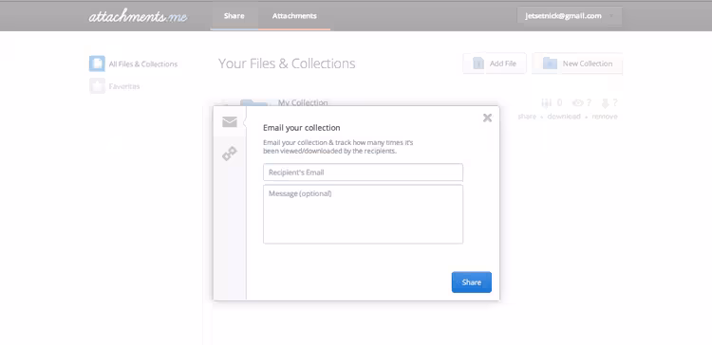The height and width of the screenshot is (345, 712).
Task: Select All Files & Collections in sidebar
Action: point(143,64)
